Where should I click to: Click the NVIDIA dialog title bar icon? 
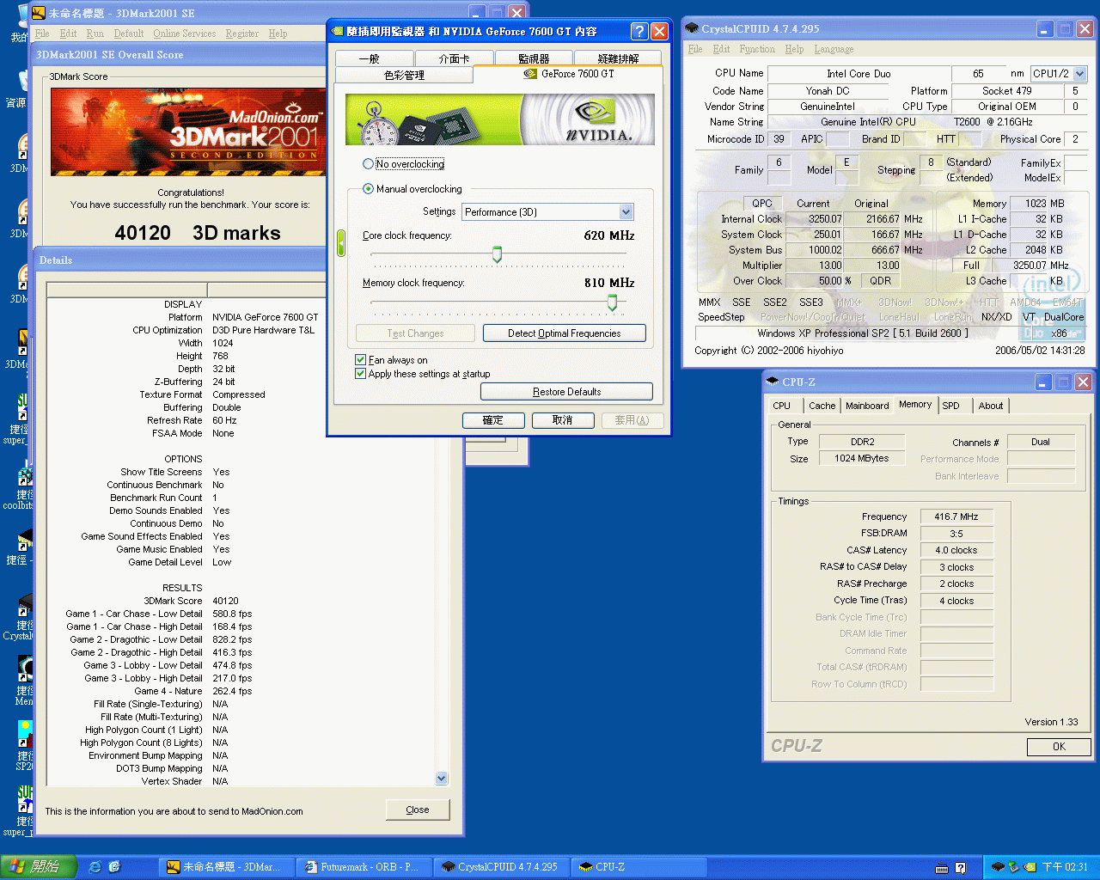(337, 31)
